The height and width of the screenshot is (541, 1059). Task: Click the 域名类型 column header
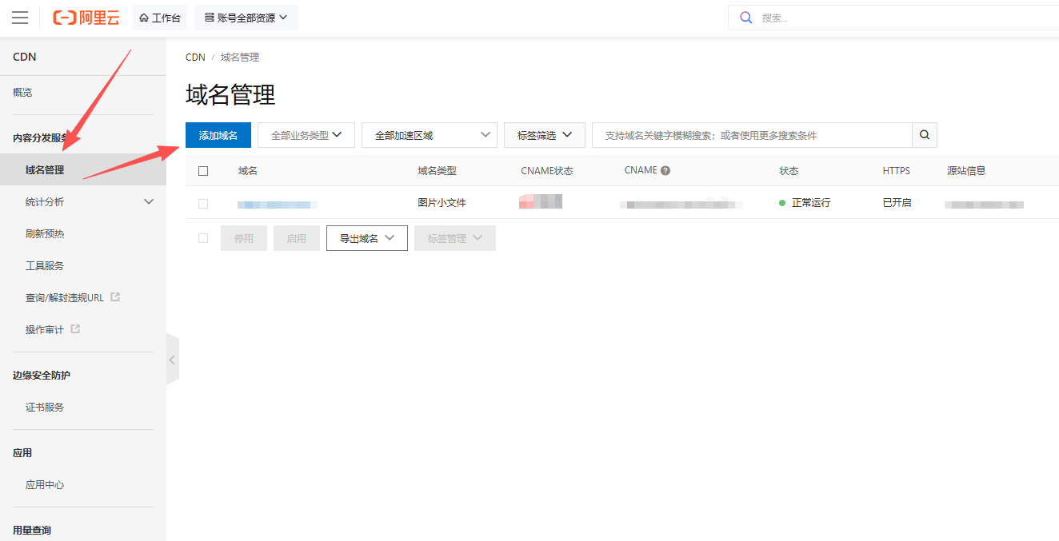[x=437, y=171]
